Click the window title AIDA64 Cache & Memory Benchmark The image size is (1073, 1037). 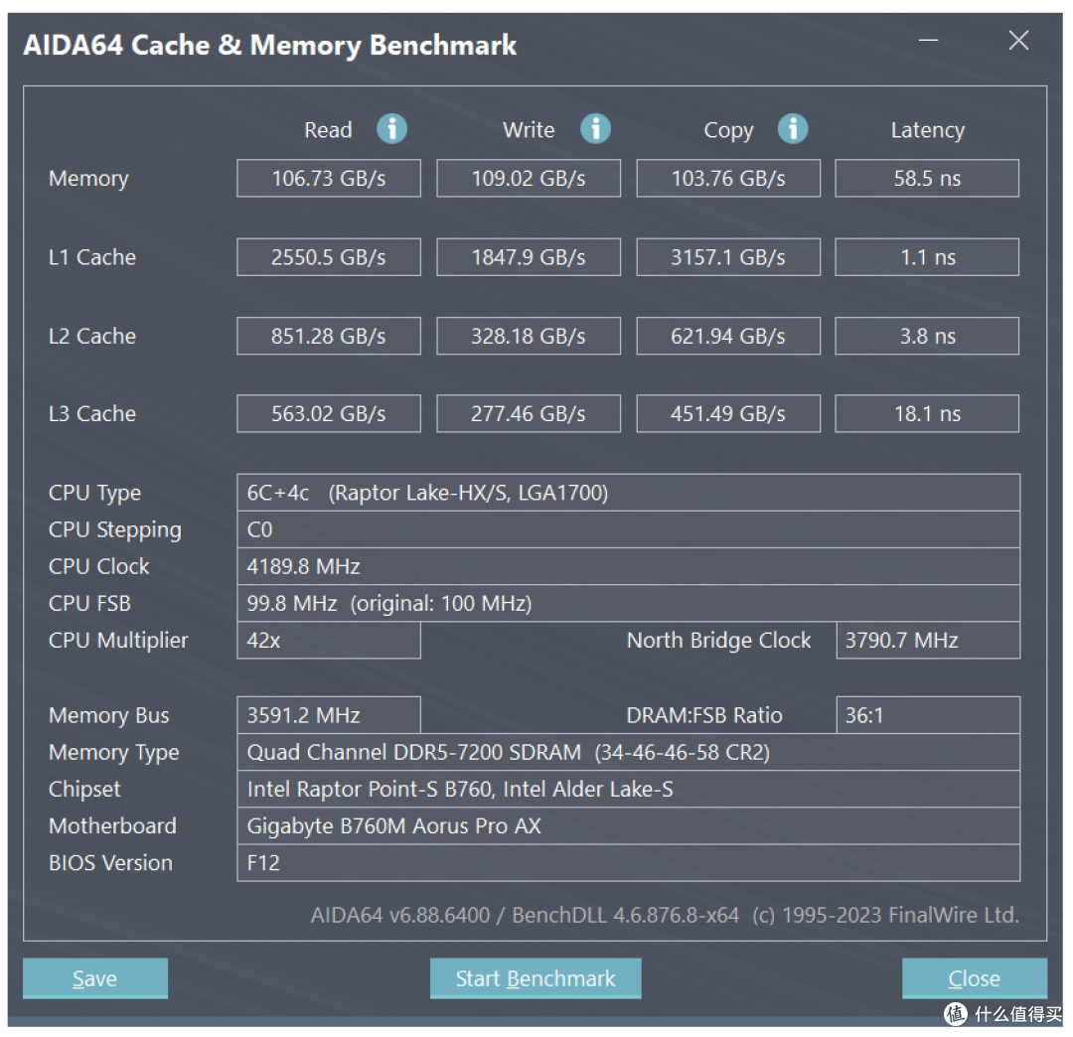coord(269,45)
